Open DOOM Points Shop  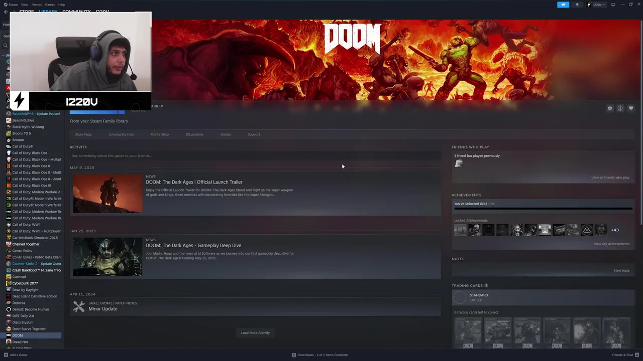[x=160, y=134]
